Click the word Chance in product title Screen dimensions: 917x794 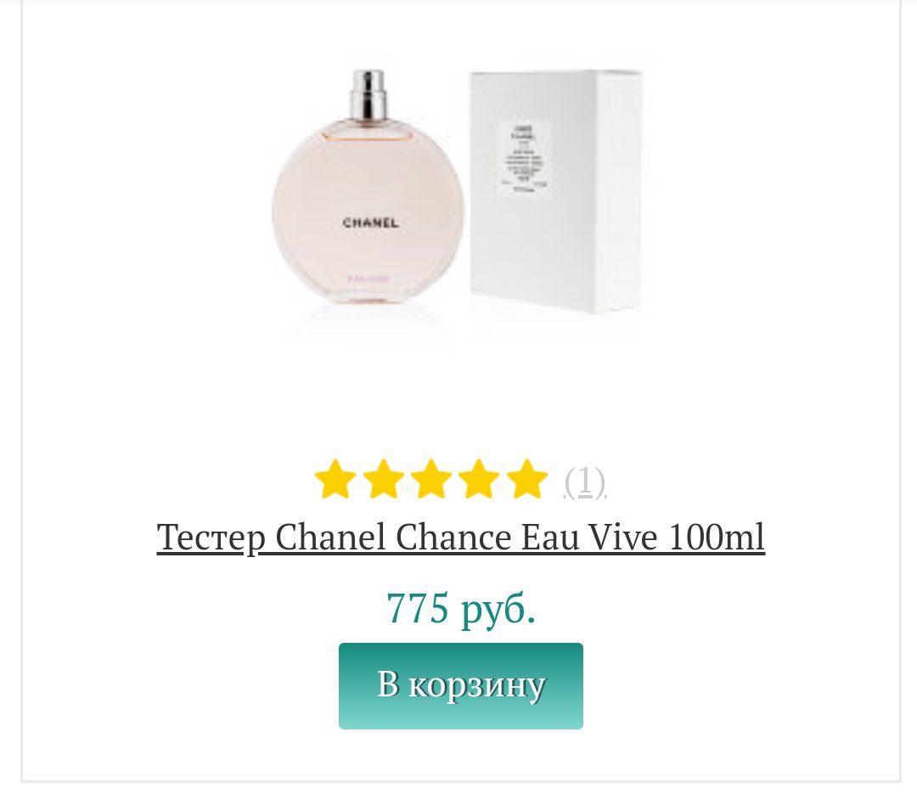[x=453, y=537]
